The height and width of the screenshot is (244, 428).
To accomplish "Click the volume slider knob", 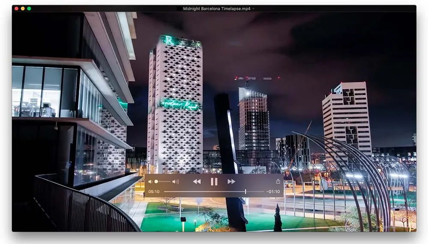I will 156,182.
